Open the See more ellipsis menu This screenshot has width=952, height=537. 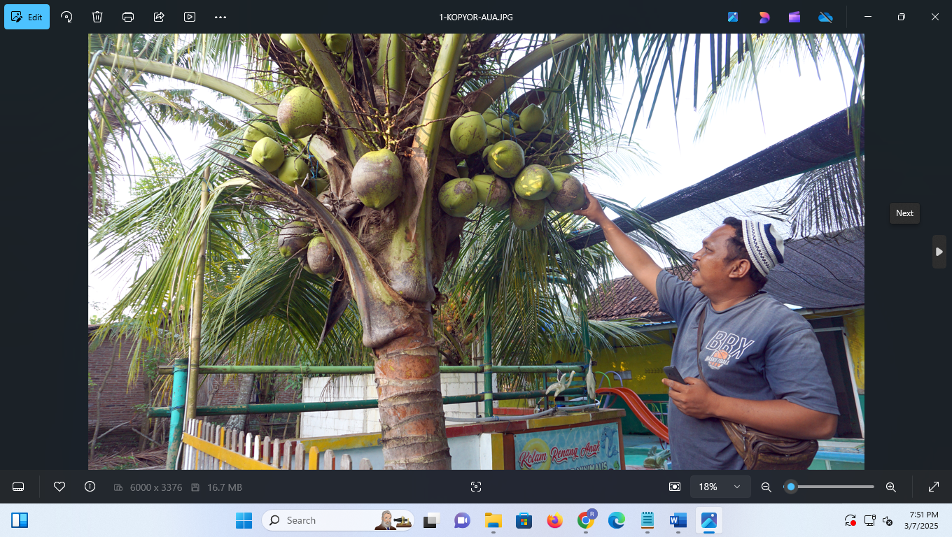pyautogui.click(x=220, y=17)
